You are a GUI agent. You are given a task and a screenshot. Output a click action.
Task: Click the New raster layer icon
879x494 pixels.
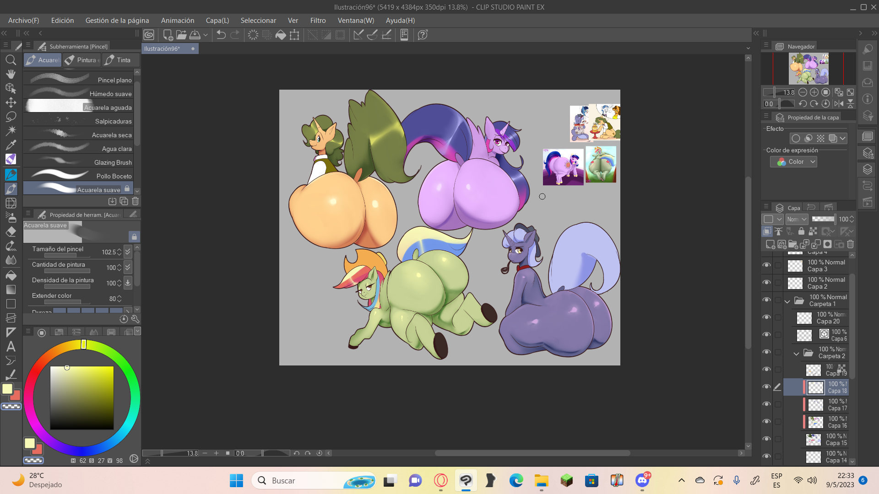pyautogui.click(x=770, y=244)
